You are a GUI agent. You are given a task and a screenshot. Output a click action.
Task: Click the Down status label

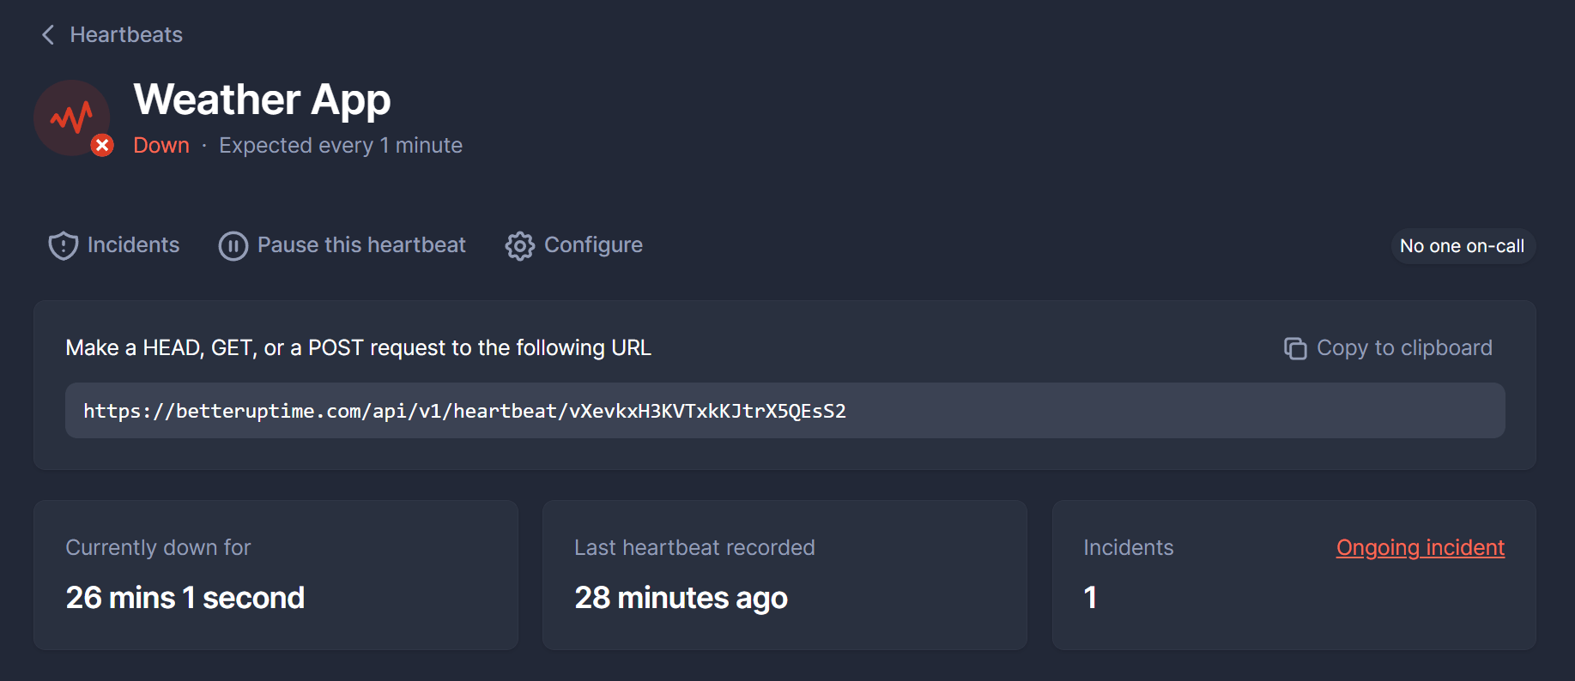[161, 145]
